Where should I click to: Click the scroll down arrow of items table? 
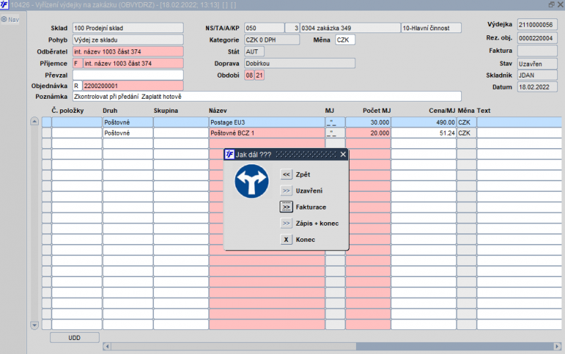pyautogui.click(x=35, y=325)
